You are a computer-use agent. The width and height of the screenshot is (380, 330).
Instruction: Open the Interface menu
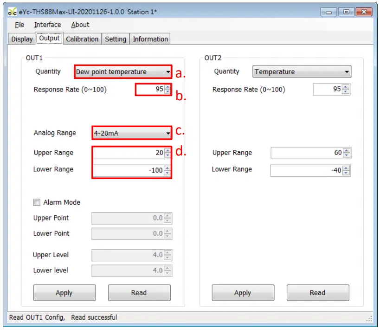[47, 25]
